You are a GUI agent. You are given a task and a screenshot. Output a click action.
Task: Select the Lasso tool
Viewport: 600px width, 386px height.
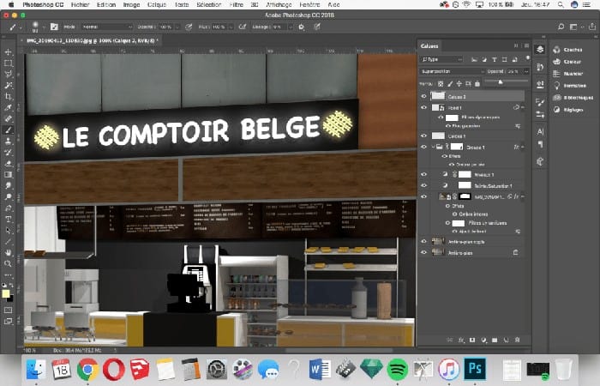pyautogui.click(x=8, y=74)
